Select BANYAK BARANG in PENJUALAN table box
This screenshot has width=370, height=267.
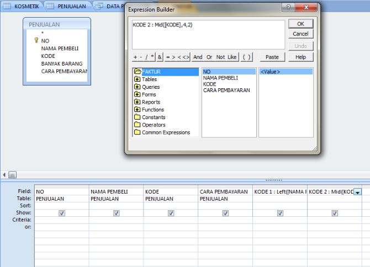point(62,63)
